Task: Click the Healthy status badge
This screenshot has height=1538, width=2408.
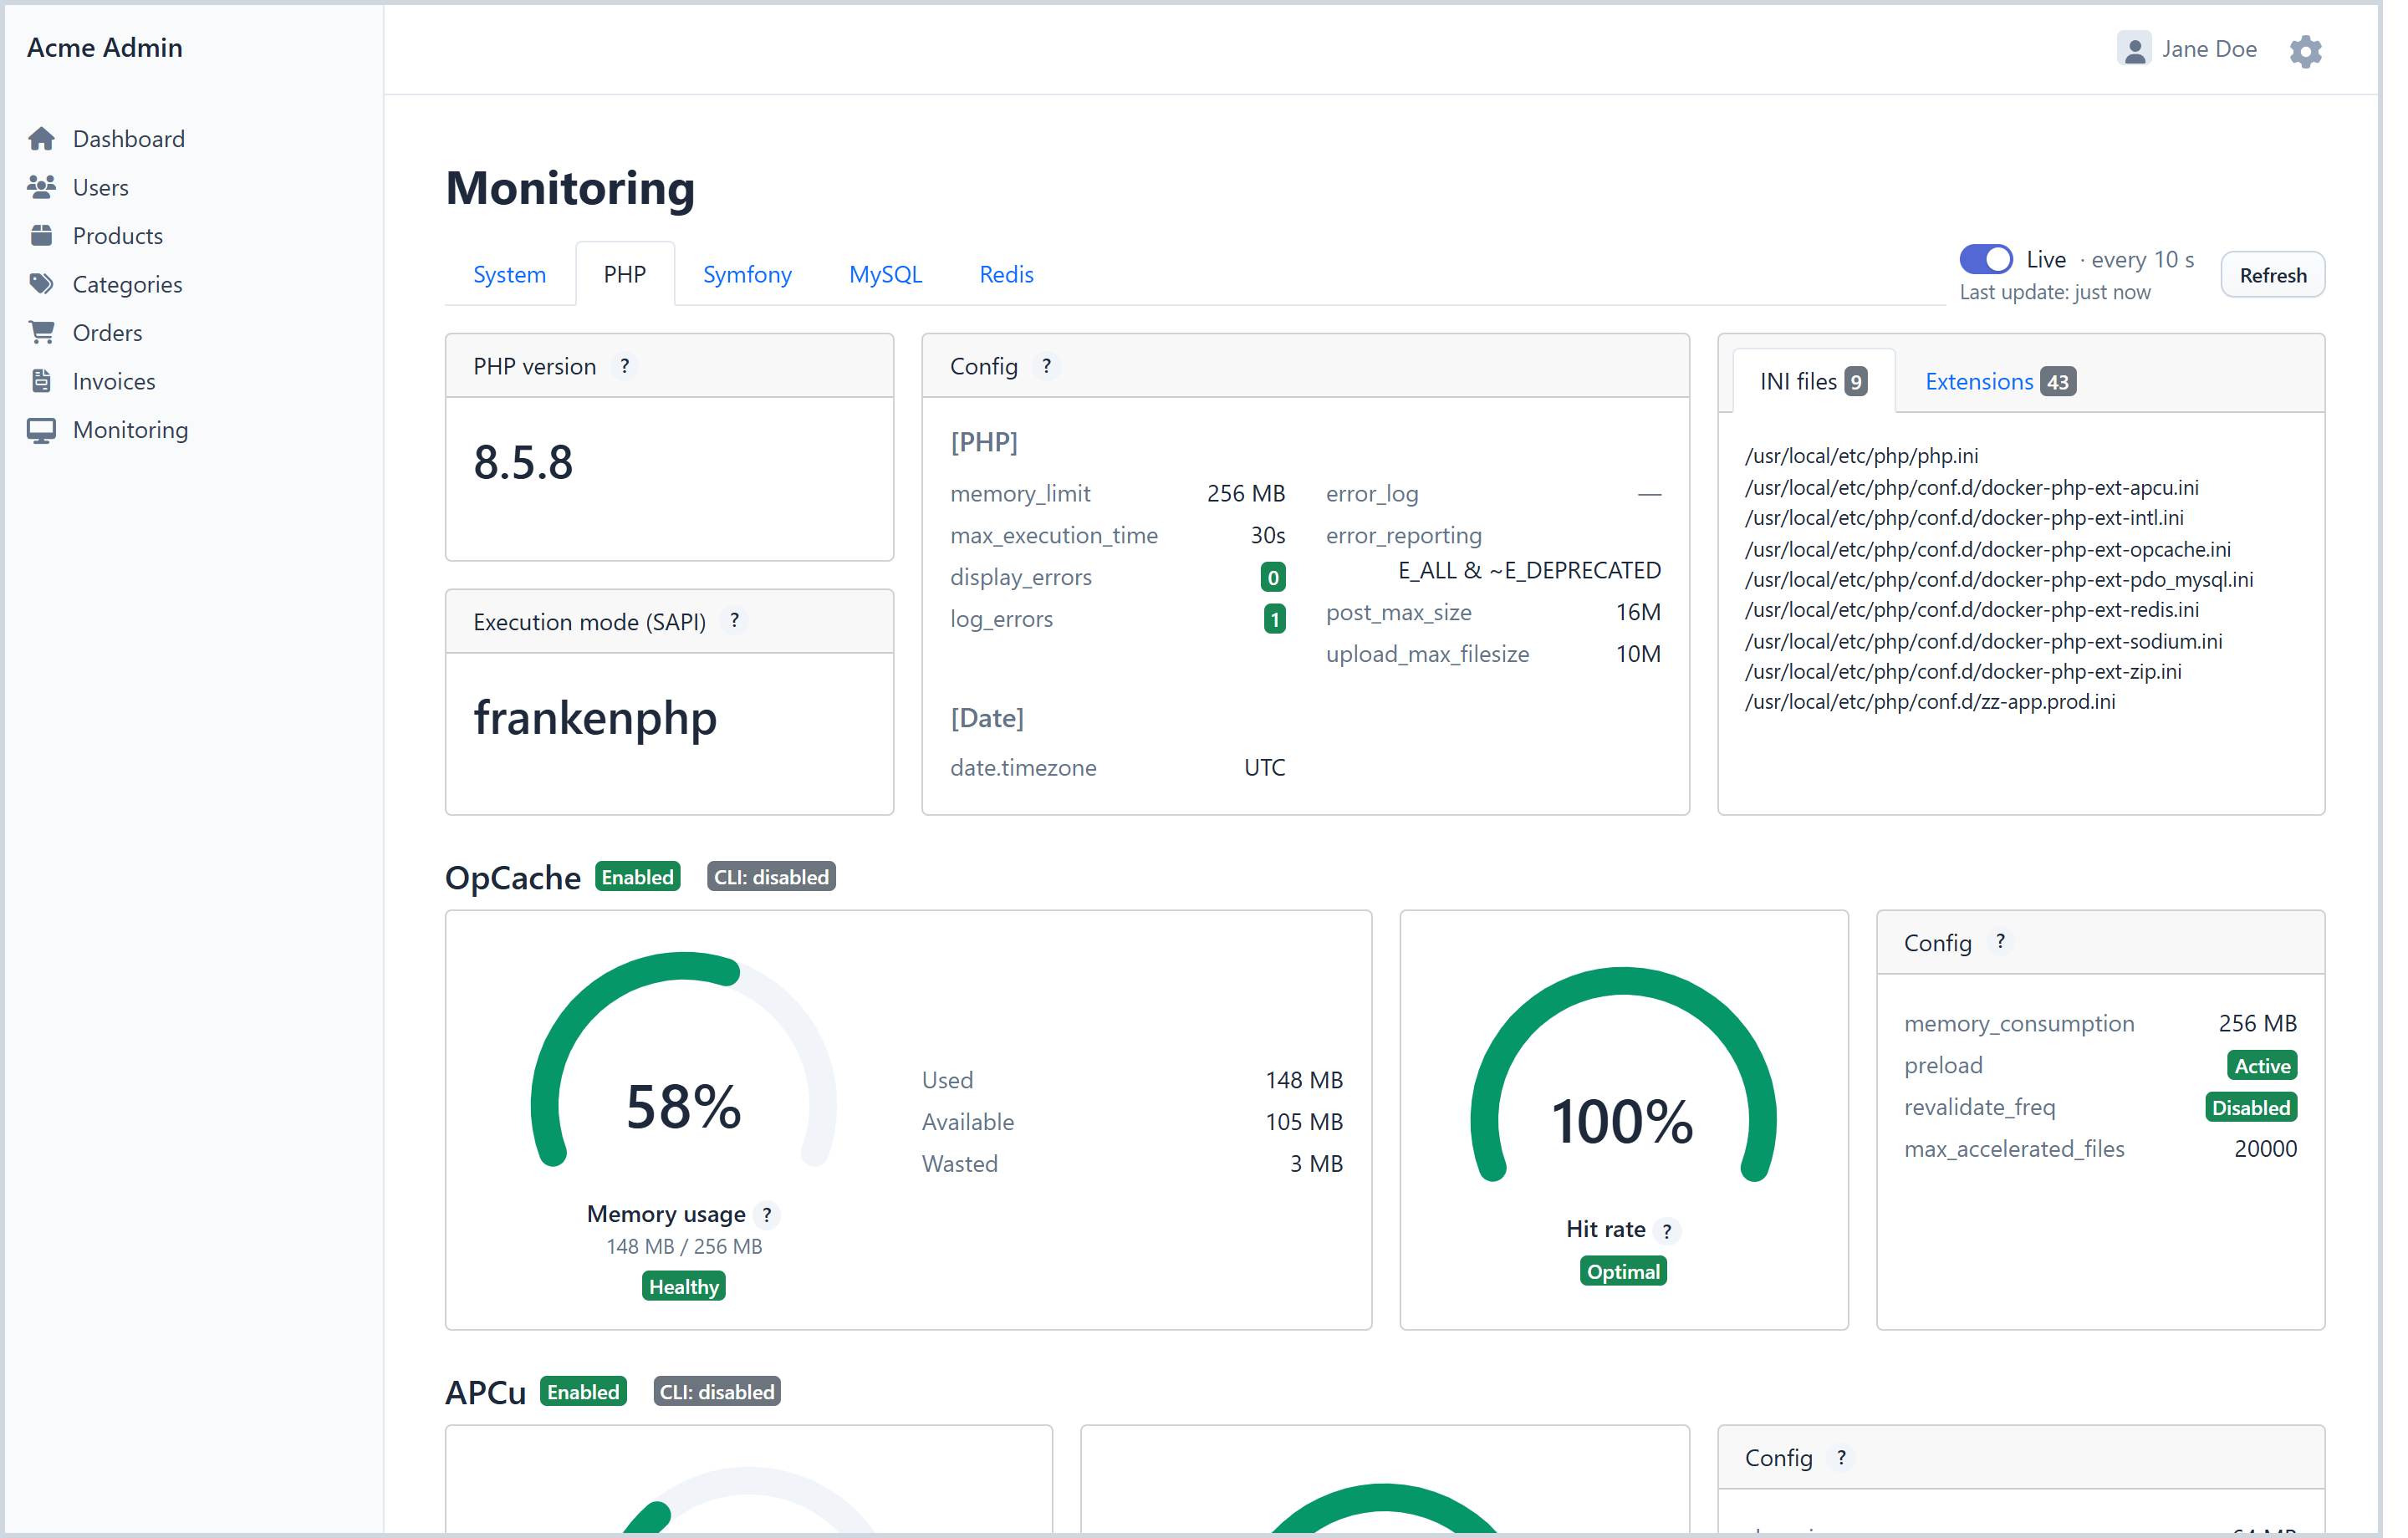Action: (x=684, y=1287)
